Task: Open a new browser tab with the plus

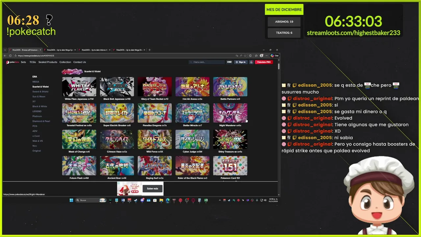Action: point(149,50)
